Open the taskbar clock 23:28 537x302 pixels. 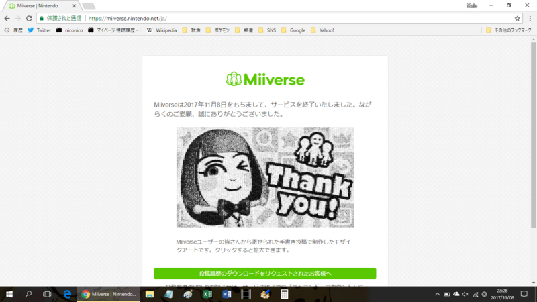tap(502, 294)
